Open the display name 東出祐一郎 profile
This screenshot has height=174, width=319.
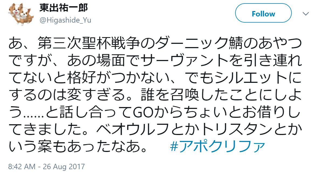(63, 8)
